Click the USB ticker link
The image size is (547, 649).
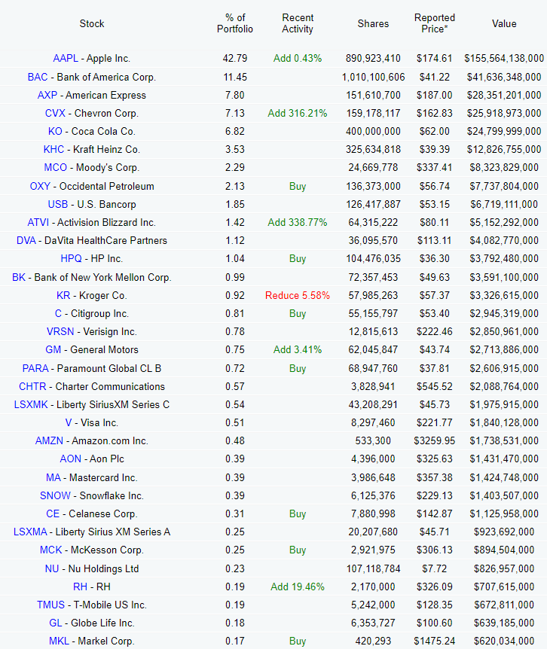click(58, 205)
